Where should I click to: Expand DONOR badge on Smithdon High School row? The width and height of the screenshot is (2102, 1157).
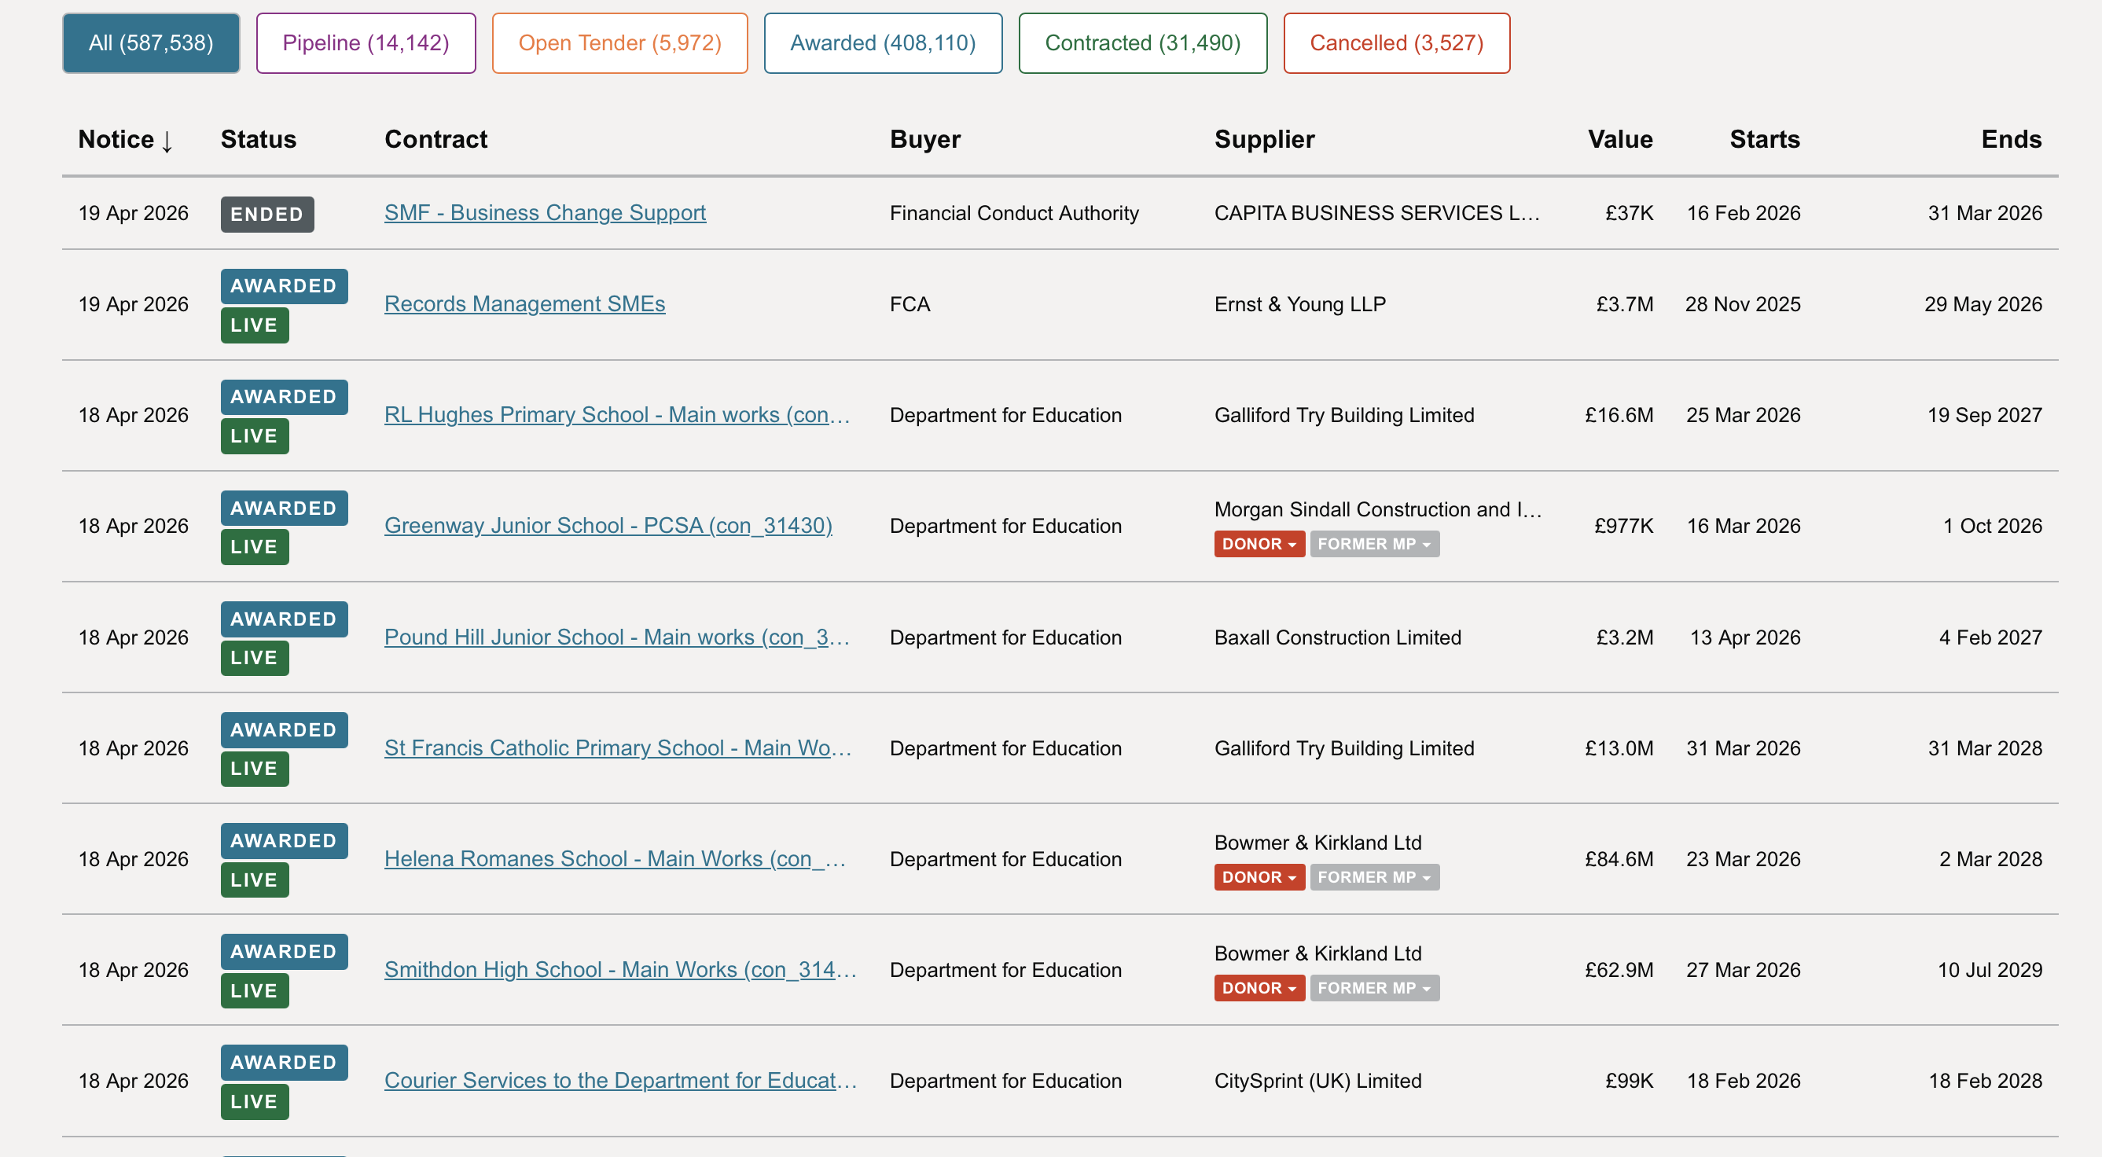[x=1259, y=988]
